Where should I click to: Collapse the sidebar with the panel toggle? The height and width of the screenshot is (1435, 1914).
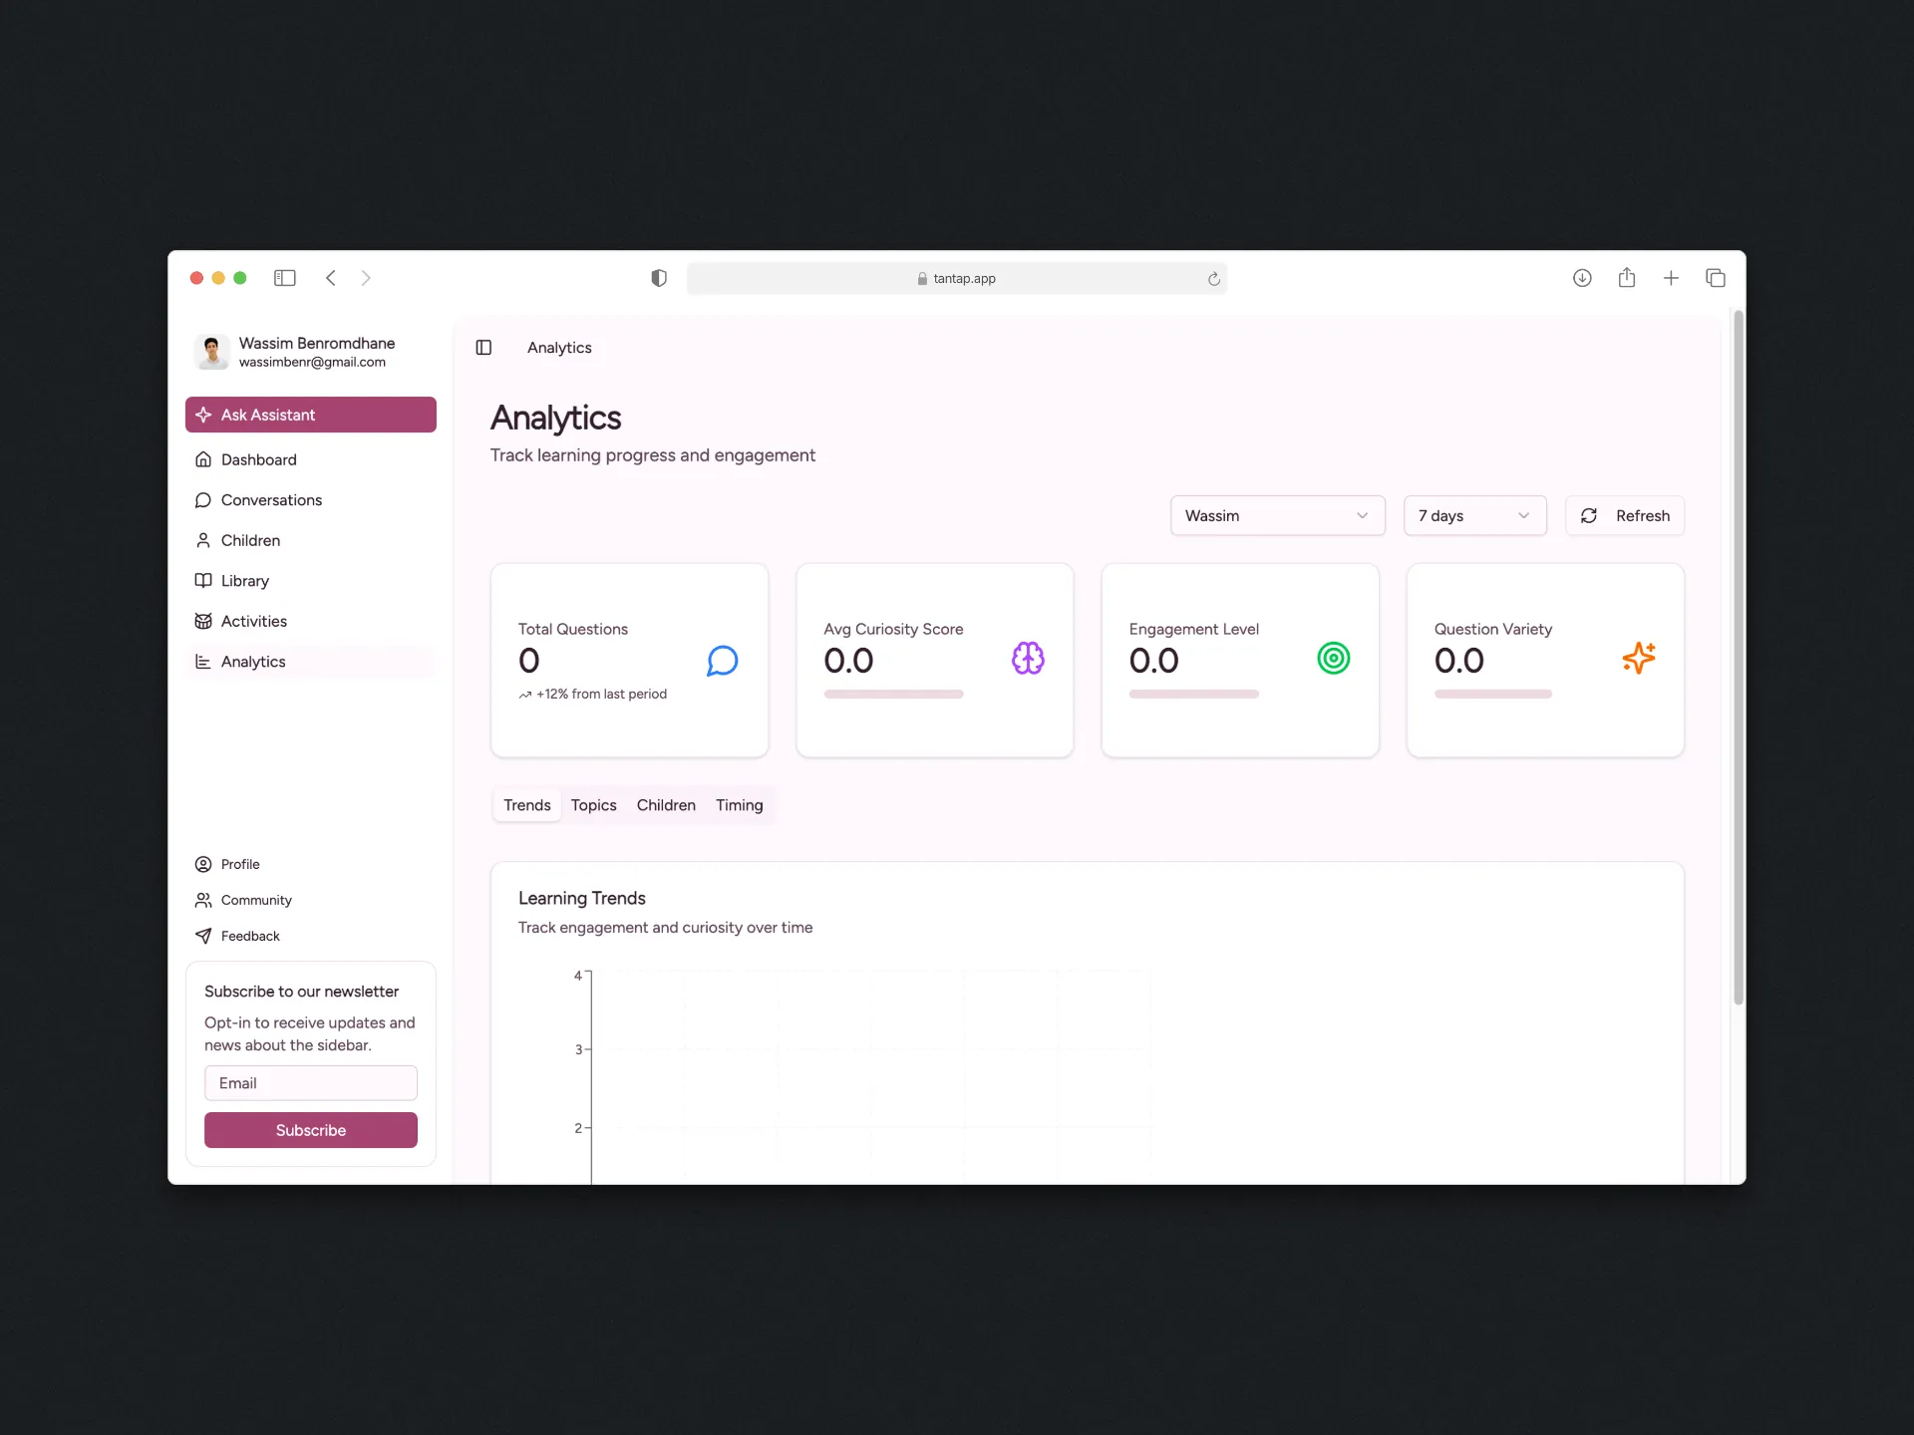pyautogui.click(x=484, y=347)
